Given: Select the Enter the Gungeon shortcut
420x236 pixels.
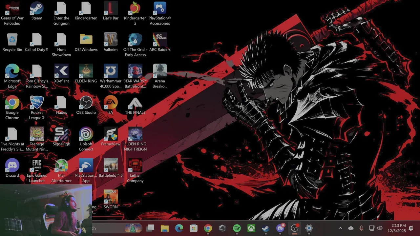Looking at the screenshot, I should tap(61, 14).
